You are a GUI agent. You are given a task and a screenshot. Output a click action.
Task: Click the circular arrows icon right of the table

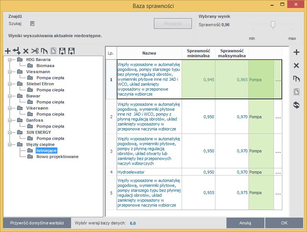coord(296,105)
